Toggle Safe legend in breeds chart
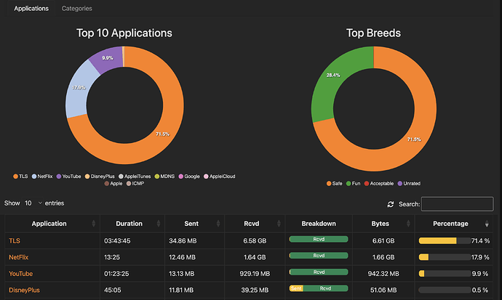 (335, 183)
